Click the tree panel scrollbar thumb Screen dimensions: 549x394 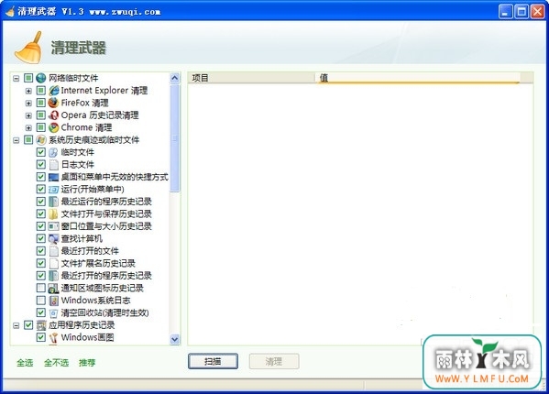click(x=175, y=138)
